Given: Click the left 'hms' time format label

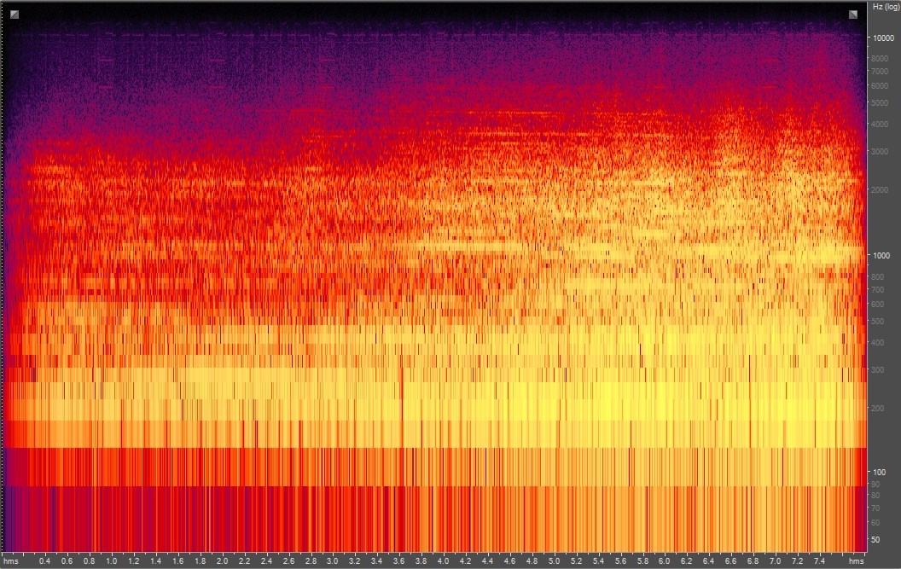Looking at the screenshot, I should 14,561.
